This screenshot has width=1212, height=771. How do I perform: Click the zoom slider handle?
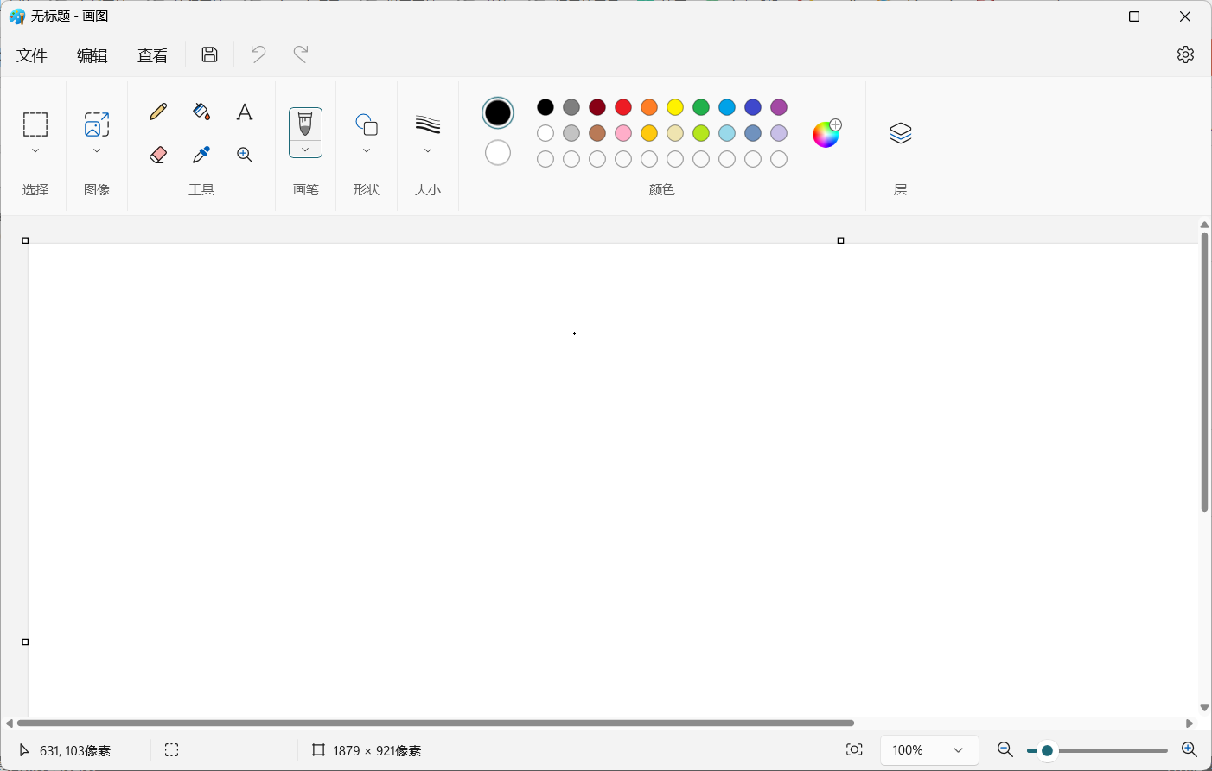pos(1047,750)
